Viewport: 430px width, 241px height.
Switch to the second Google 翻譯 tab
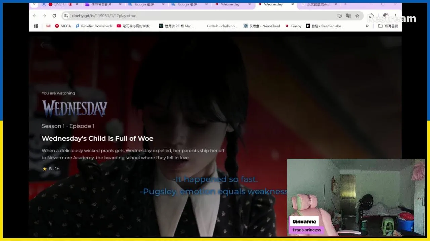(187, 4)
